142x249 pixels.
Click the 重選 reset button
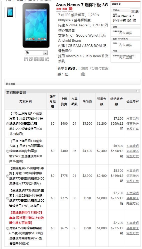[x=135, y=11]
